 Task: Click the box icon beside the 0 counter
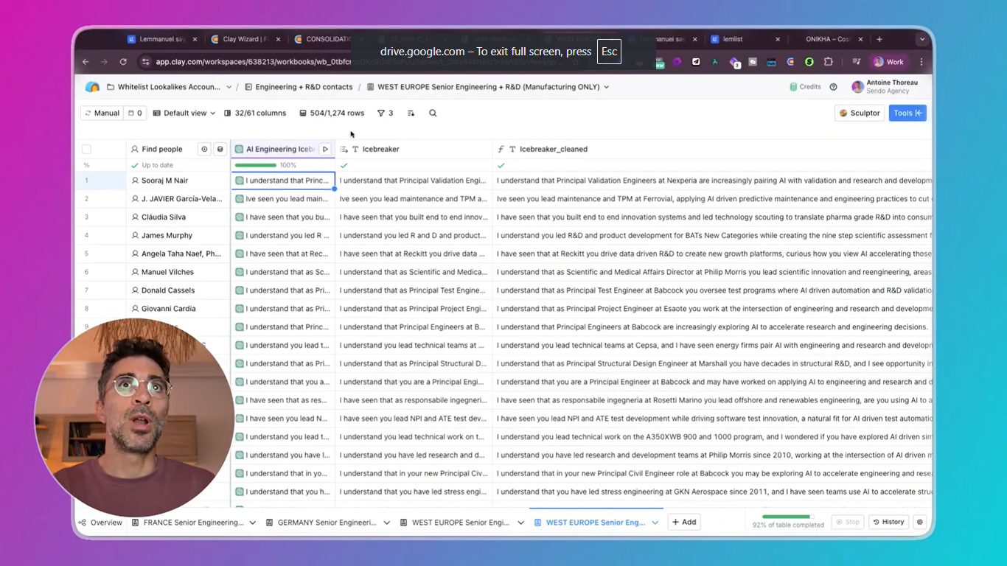click(131, 113)
